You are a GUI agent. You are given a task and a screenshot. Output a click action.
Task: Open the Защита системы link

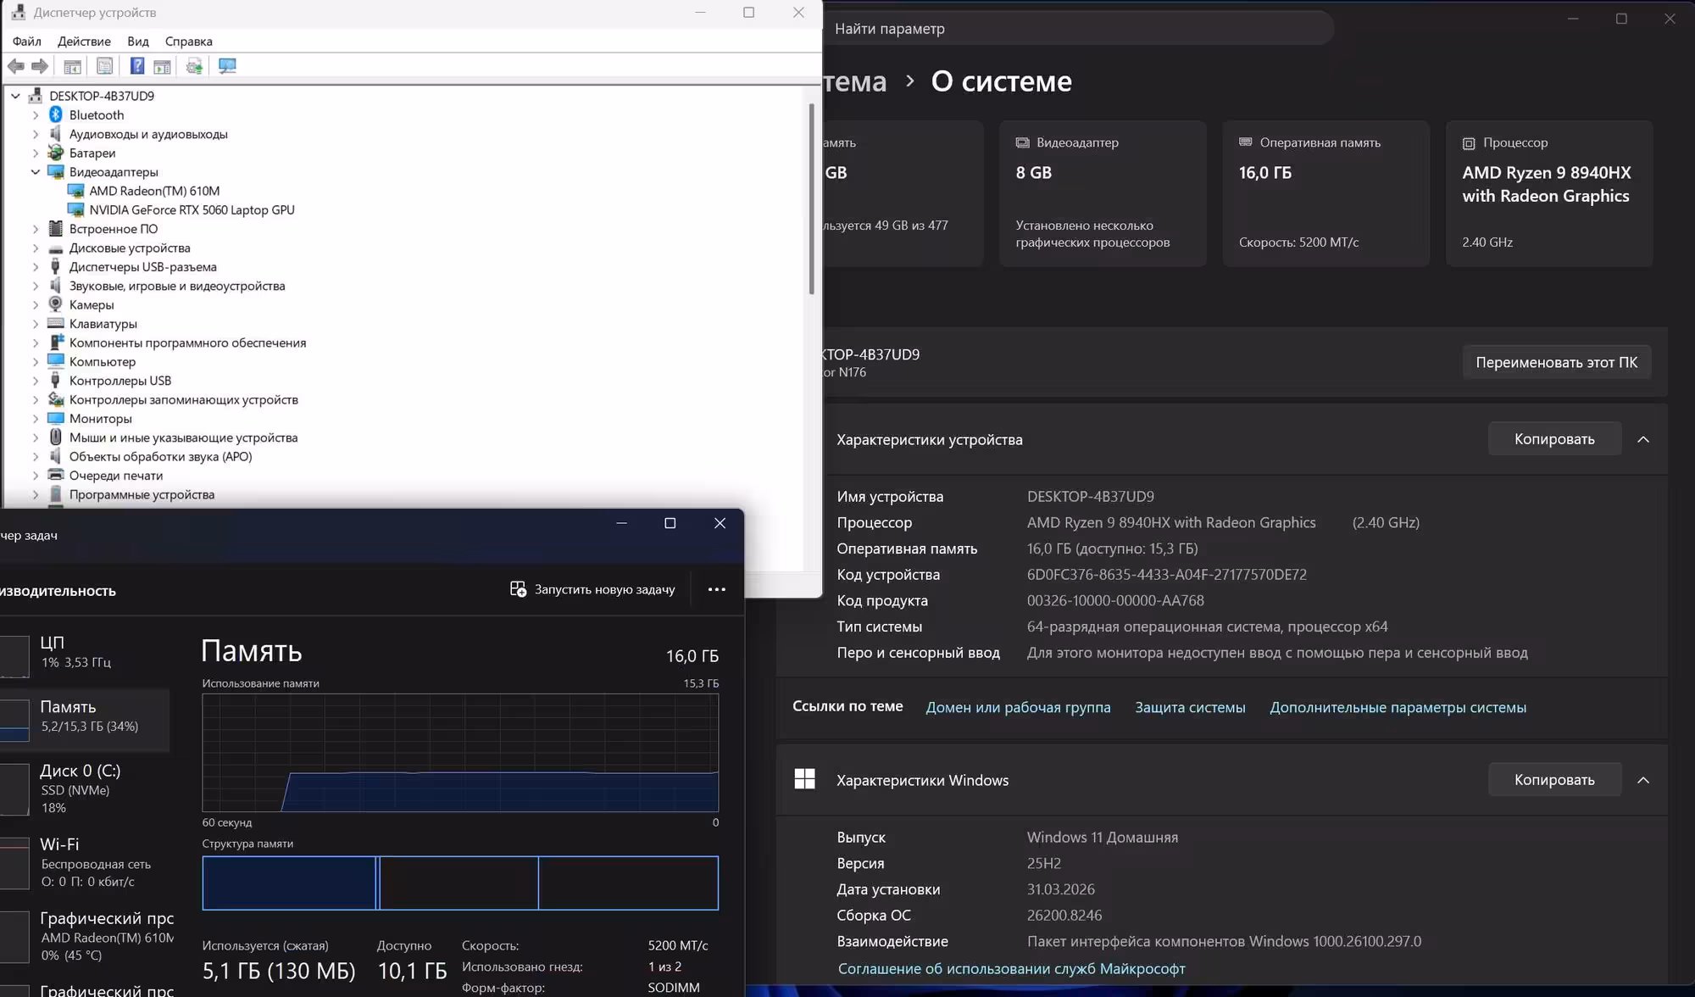pyautogui.click(x=1190, y=707)
